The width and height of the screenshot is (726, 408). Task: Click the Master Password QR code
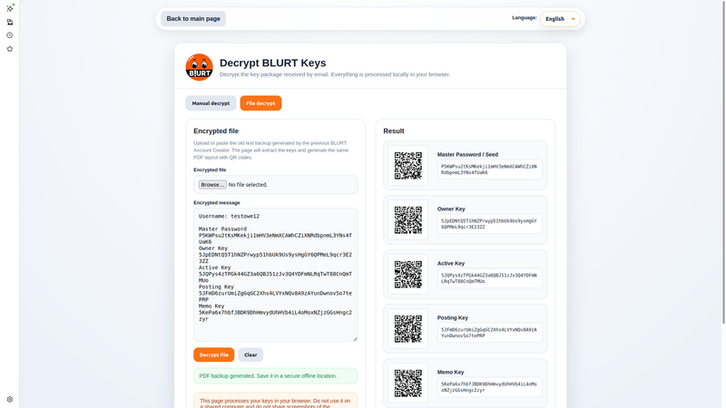[x=407, y=166]
